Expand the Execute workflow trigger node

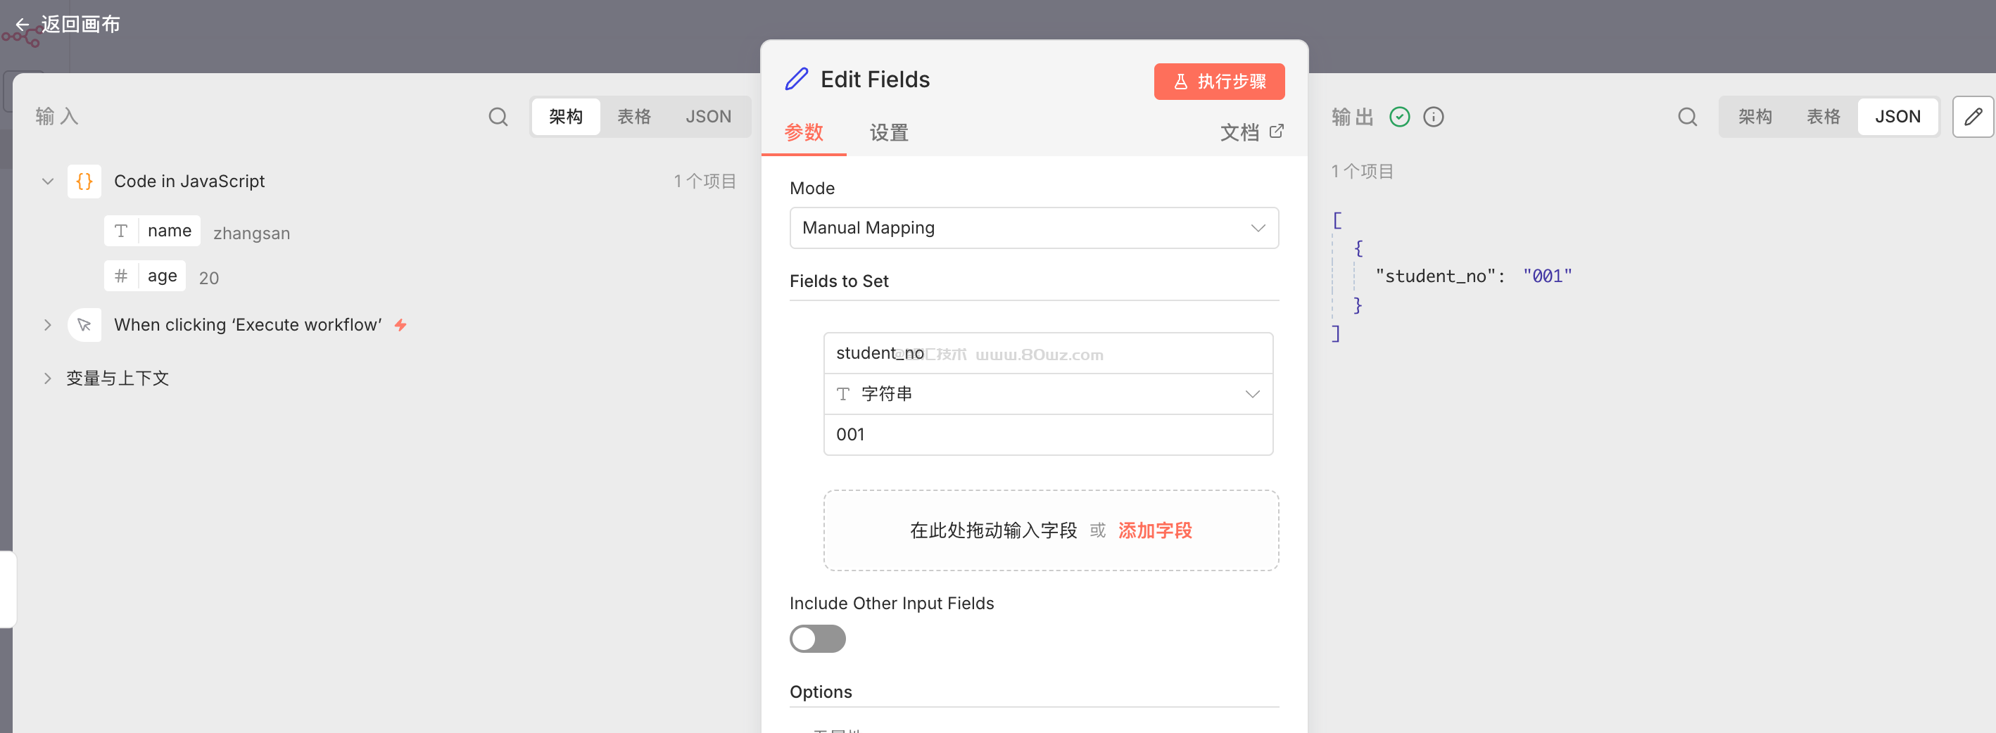point(47,325)
